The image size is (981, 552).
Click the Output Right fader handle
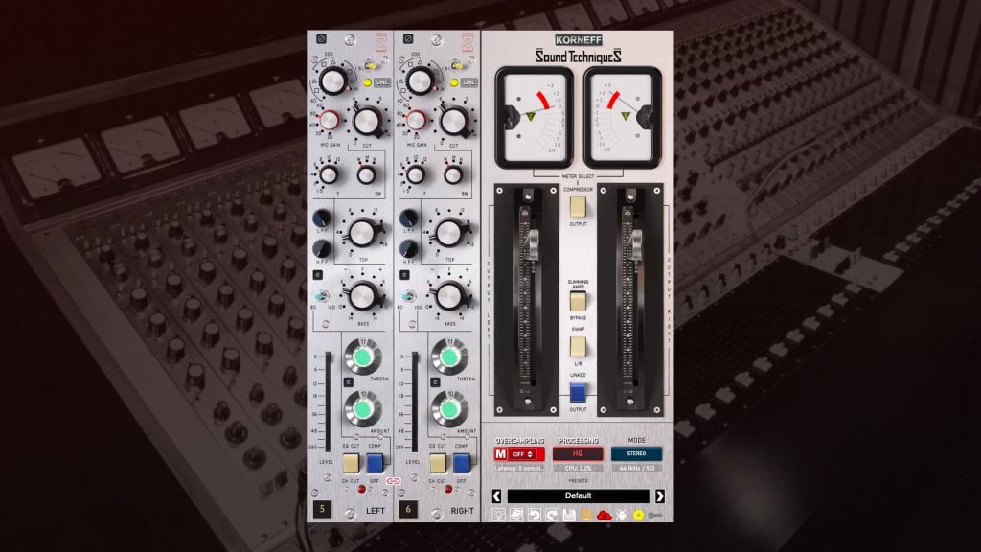pos(636,244)
